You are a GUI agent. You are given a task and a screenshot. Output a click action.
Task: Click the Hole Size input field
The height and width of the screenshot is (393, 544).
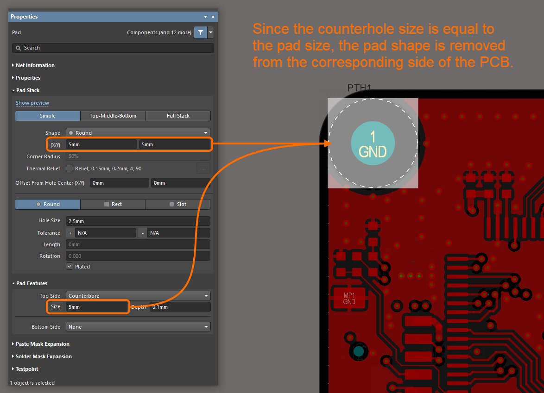138,221
